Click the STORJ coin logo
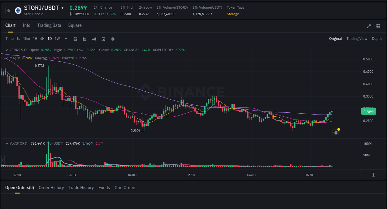Image resolution: width=387 pixels, height=209 pixels. [x=18, y=10]
